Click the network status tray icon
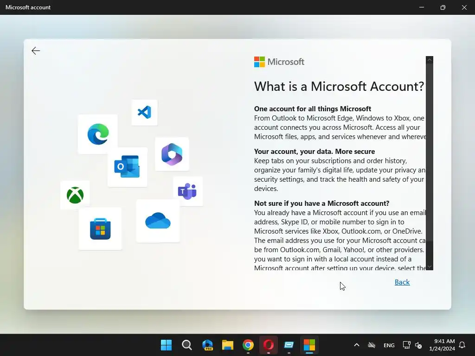 pyautogui.click(x=406, y=345)
